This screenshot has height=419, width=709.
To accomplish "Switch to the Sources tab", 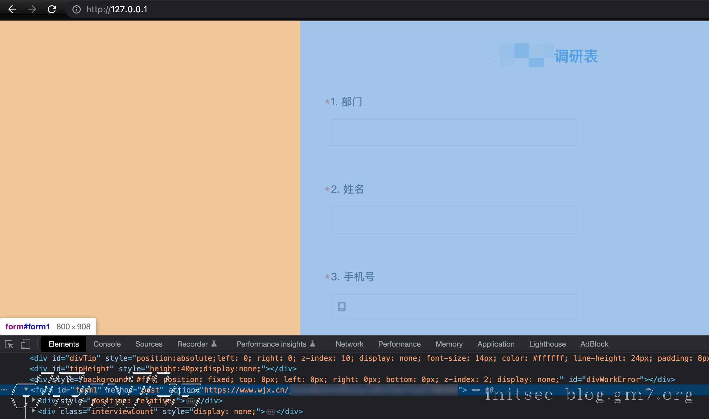I will (x=149, y=344).
